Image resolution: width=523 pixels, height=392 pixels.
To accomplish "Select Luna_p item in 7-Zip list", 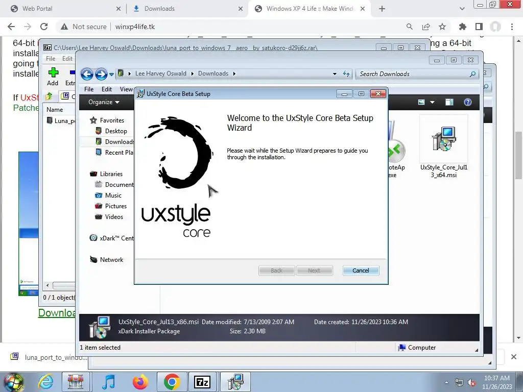I will [62, 120].
